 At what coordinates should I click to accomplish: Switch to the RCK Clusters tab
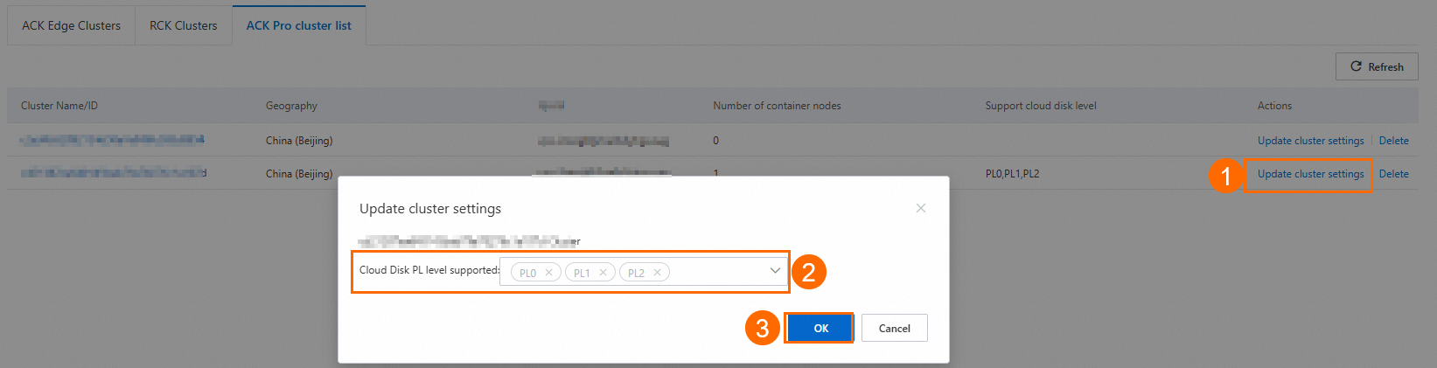[x=183, y=25]
